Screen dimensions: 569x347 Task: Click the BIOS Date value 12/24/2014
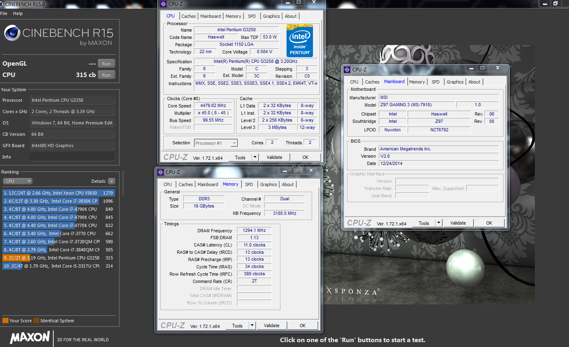tap(439, 163)
